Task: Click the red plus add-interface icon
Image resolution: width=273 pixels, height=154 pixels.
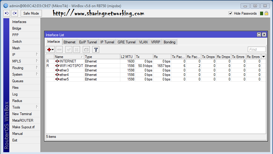Action: point(49,50)
